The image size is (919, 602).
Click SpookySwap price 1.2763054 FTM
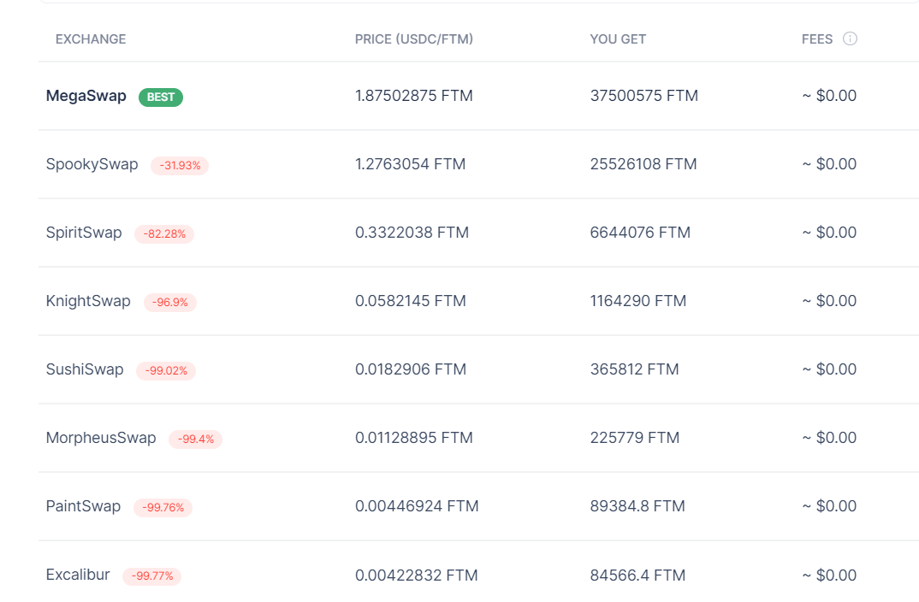pyautogui.click(x=410, y=164)
